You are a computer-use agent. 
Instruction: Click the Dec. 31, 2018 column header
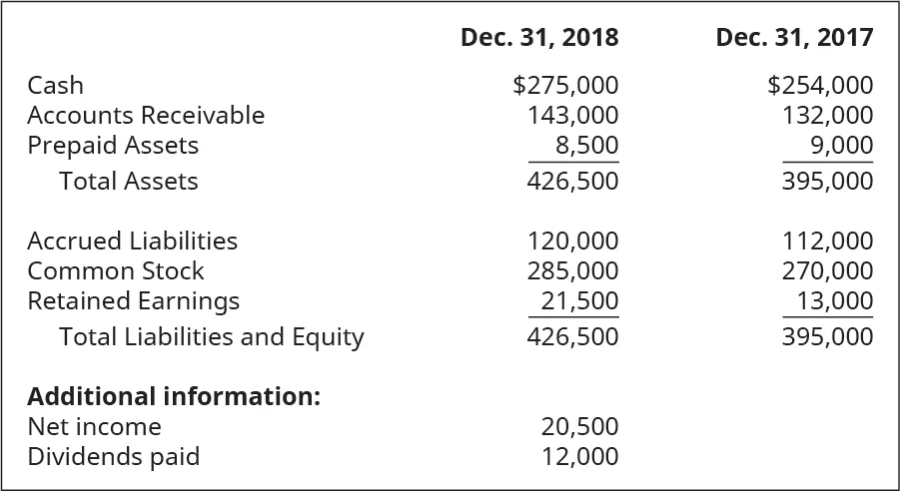[x=538, y=38]
